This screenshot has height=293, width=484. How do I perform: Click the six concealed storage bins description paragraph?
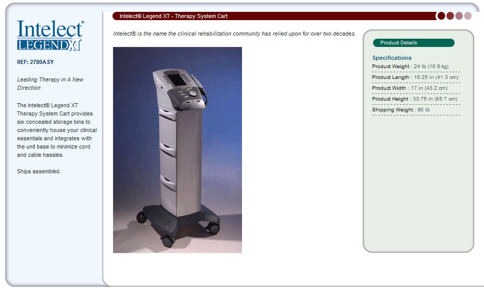click(57, 130)
